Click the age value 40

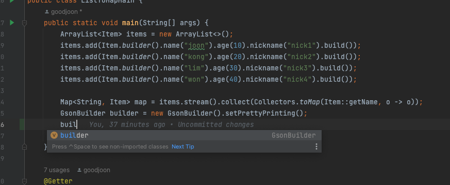coord(234,79)
